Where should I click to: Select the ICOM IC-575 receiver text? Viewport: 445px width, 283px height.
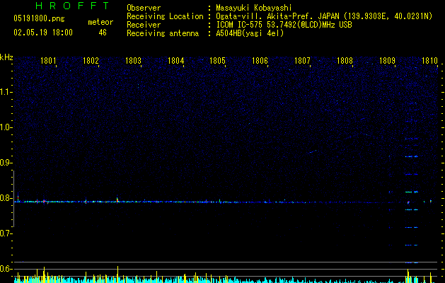click(284, 25)
